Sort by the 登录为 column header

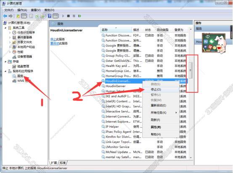tap(181, 30)
